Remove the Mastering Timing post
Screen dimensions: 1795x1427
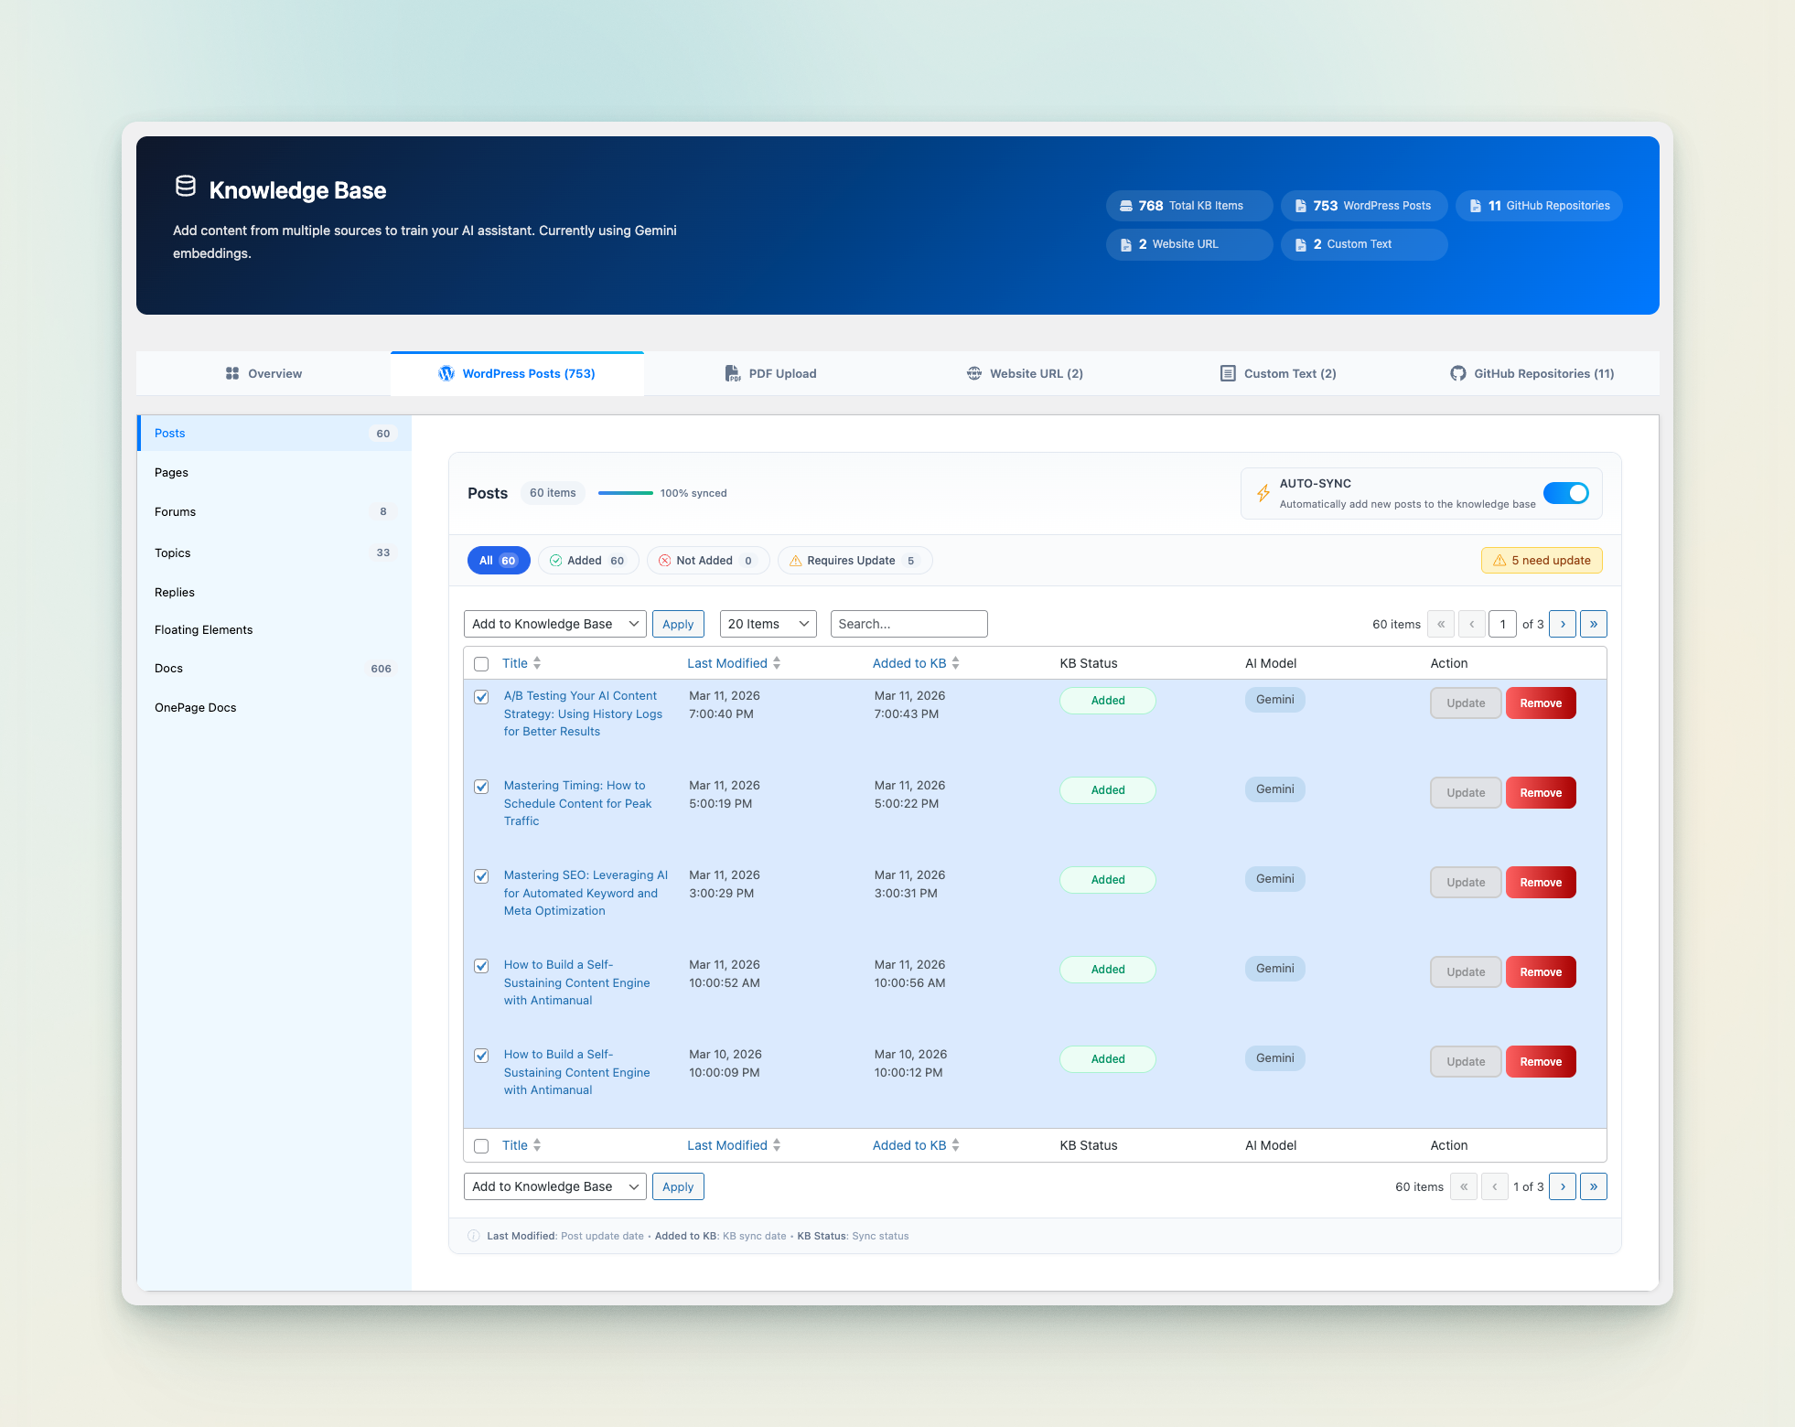1541,793
